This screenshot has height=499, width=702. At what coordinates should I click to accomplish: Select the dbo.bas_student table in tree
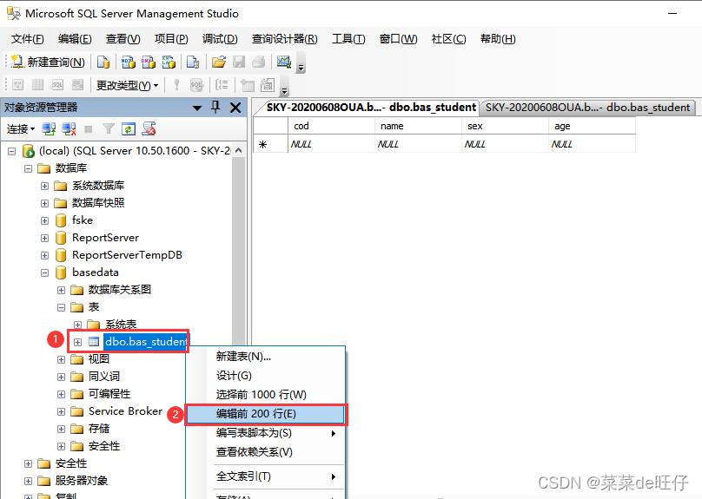pyautogui.click(x=145, y=342)
